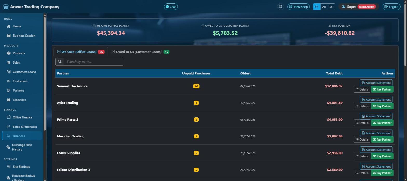
Task: Open Products via the box icon
Action: click(x=9, y=53)
